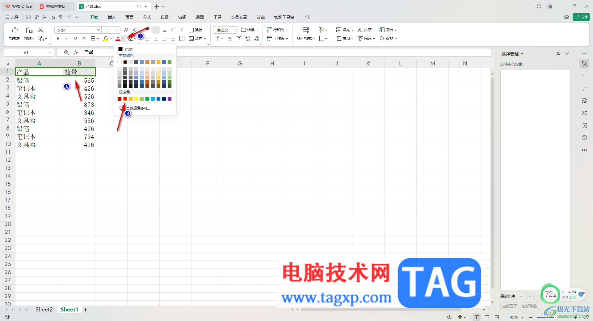Pick standard yellow color swatch
This screenshot has height=321, width=593.
click(136, 99)
